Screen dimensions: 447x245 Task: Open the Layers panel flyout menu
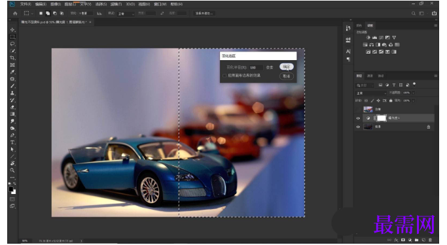point(435,76)
